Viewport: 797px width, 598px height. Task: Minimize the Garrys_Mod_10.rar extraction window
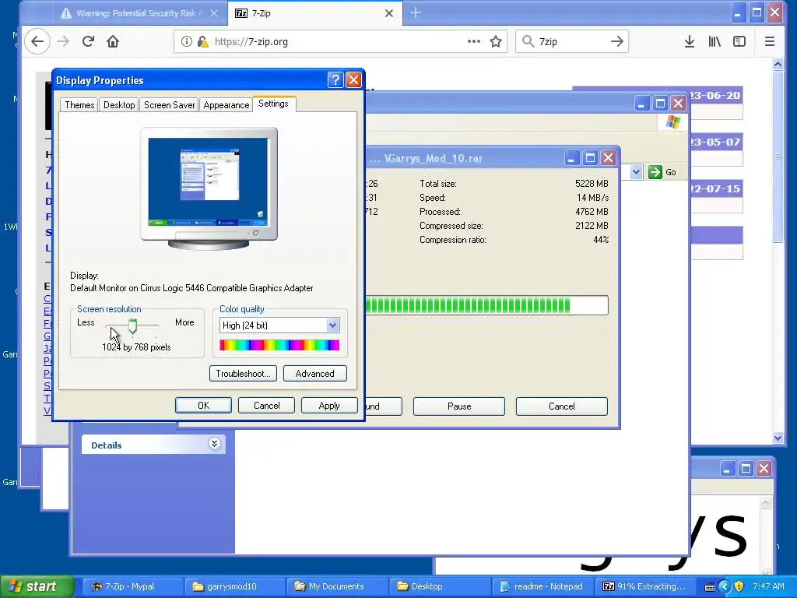point(572,158)
